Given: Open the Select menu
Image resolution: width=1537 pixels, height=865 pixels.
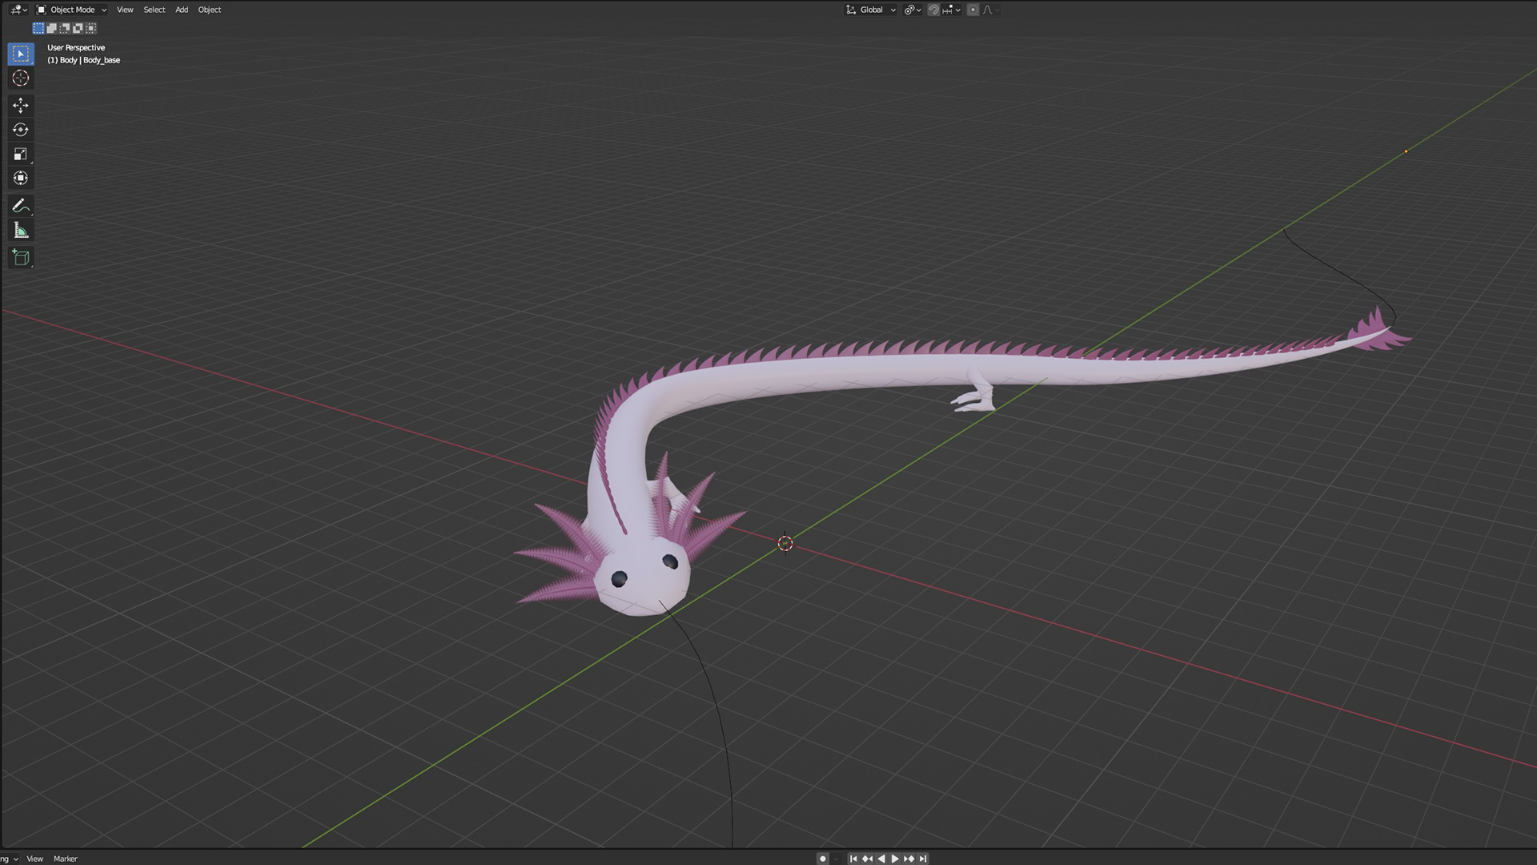Looking at the screenshot, I should coord(155,10).
